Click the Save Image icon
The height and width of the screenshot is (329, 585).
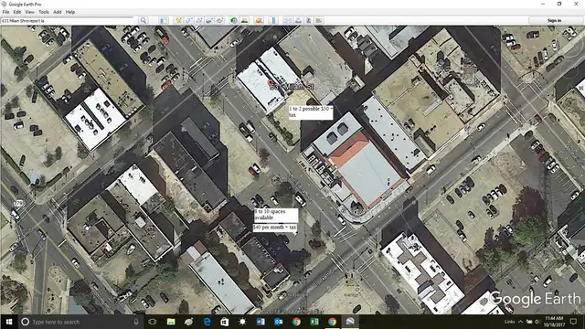tap(309, 20)
